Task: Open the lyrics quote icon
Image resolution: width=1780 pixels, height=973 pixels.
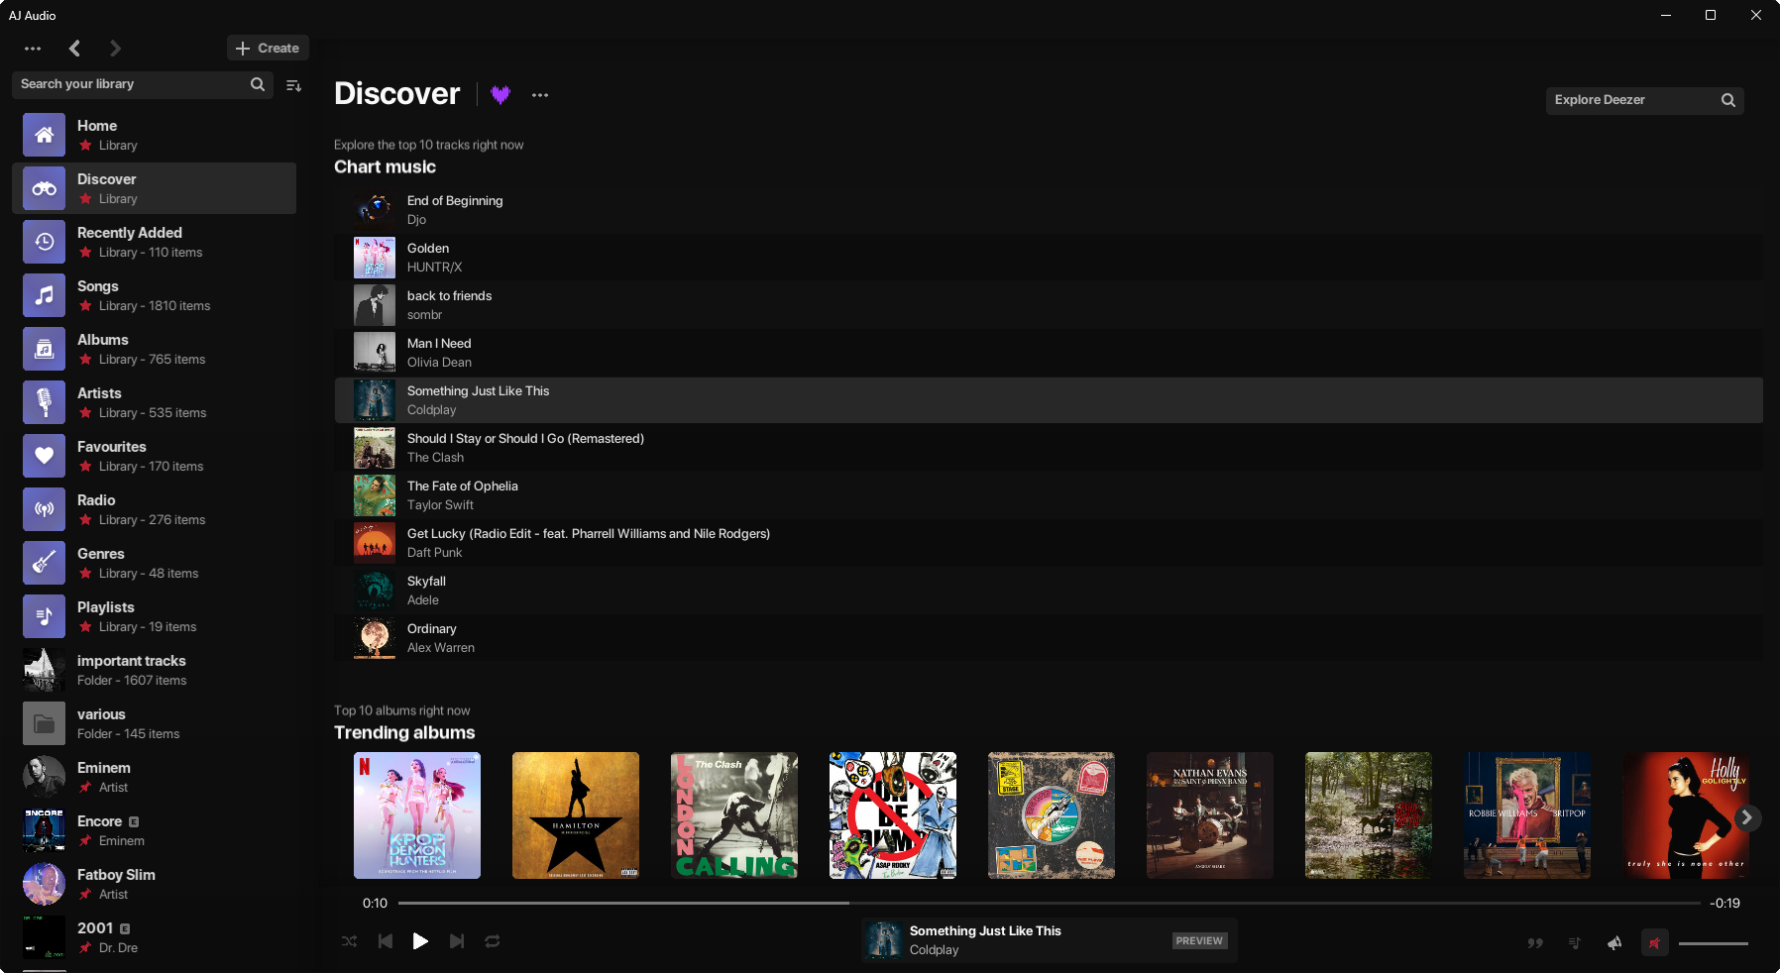Action: pyautogui.click(x=1535, y=942)
